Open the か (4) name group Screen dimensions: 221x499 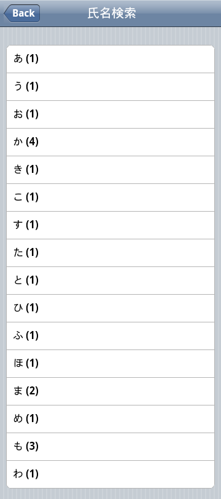click(x=110, y=142)
